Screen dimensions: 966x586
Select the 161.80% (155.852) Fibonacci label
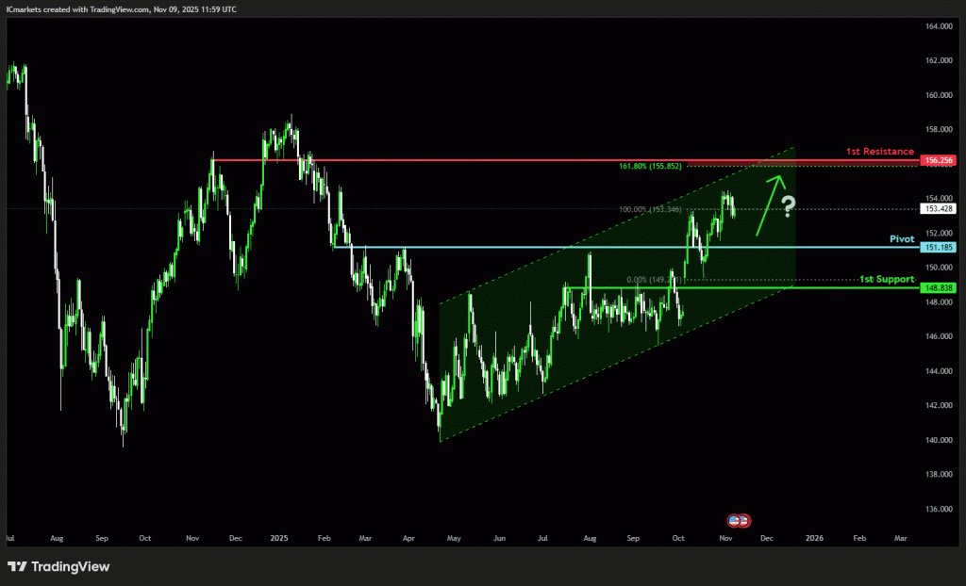(652, 168)
